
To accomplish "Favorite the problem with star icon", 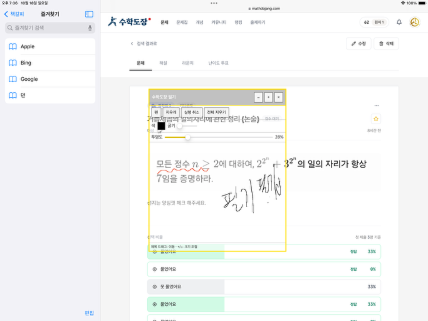I will click(376, 119).
